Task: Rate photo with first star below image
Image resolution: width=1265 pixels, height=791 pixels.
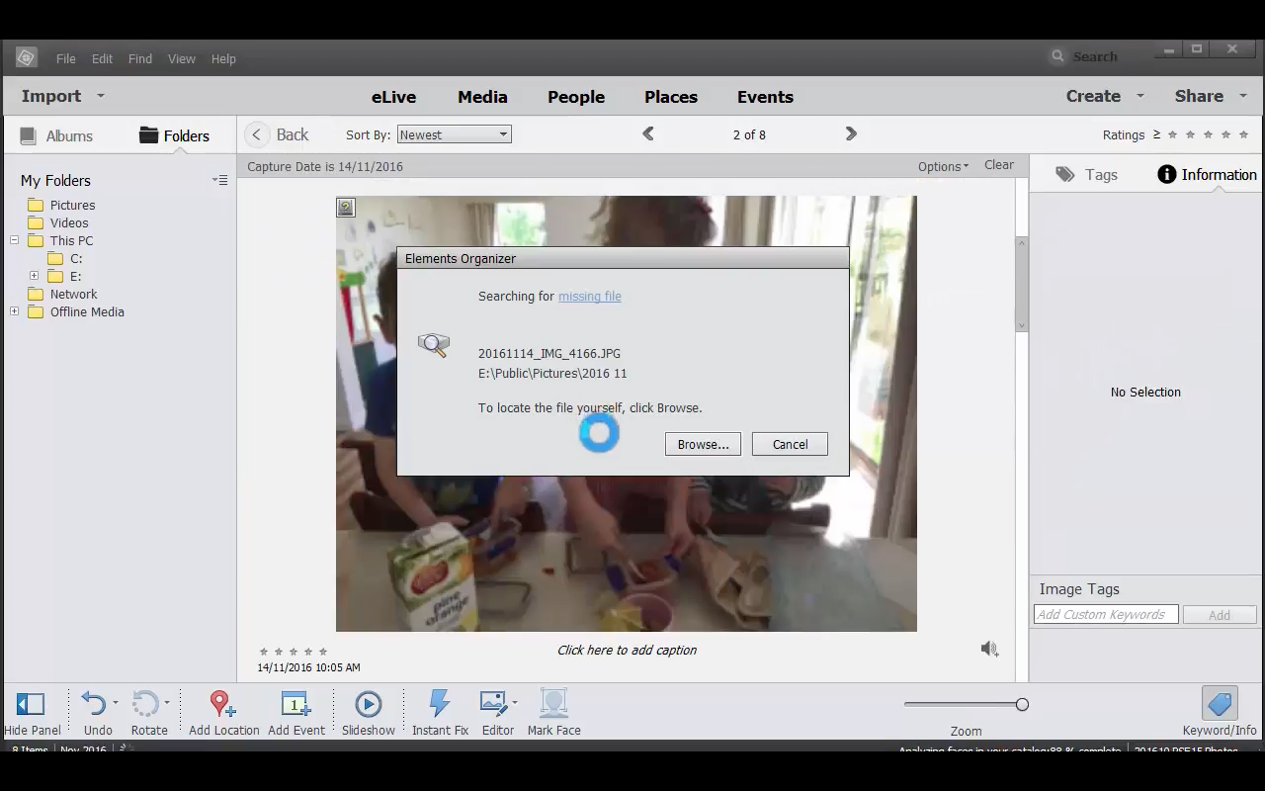Action: (x=264, y=652)
